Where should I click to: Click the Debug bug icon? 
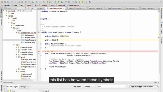59,2
